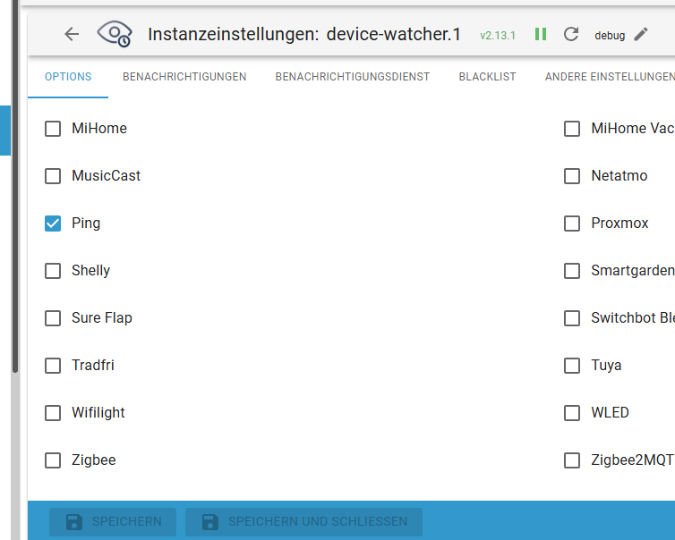Click the Speichern button
This screenshot has width=675, height=540.
[113, 521]
